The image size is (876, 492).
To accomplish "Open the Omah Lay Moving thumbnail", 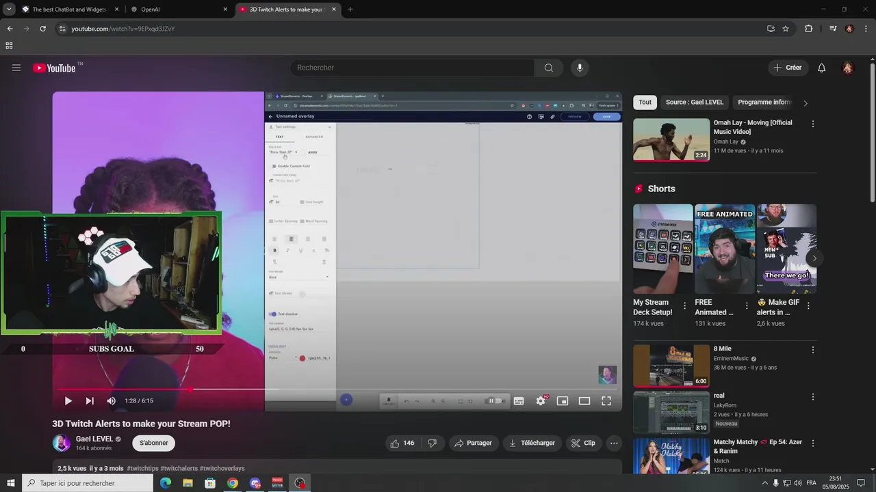I will (x=671, y=140).
